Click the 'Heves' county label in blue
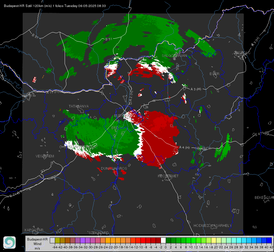The width and height of the screenshot is (274, 252). [207, 114]
